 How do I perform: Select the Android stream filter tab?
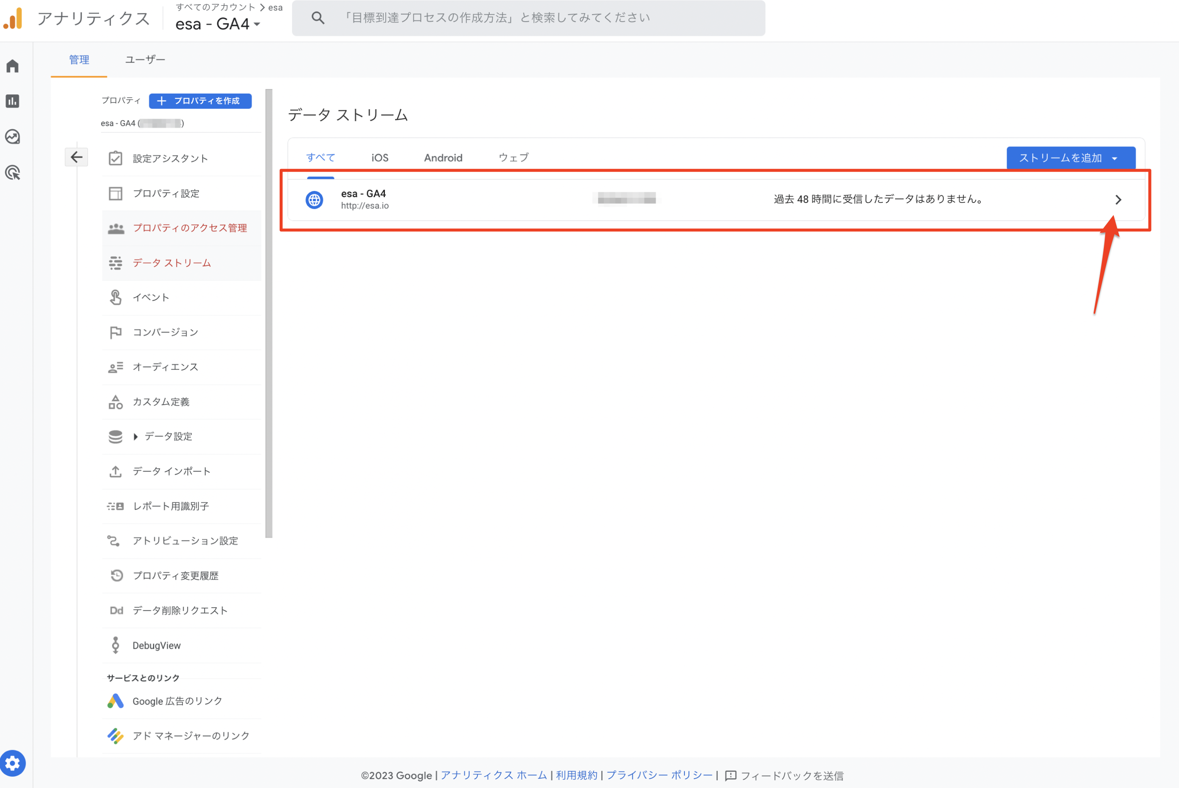[x=443, y=158]
